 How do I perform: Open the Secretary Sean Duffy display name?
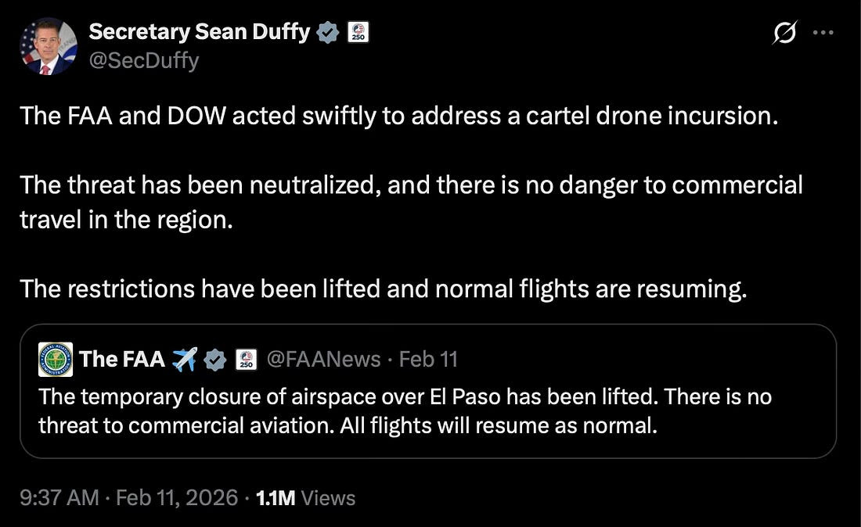click(x=199, y=32)
